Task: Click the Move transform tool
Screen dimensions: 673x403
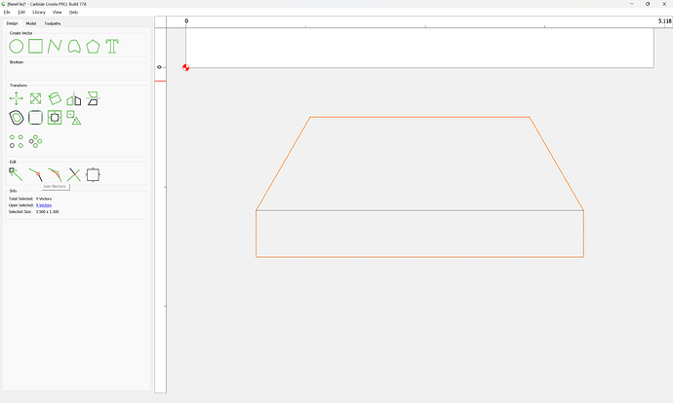Action: (17, 98)
